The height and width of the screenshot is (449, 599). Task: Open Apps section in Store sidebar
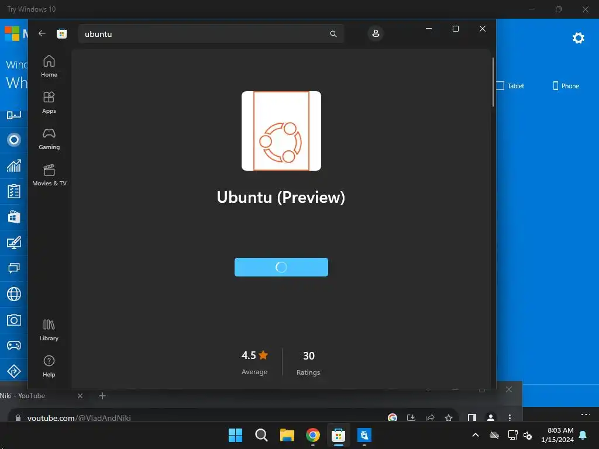(x=49, y=102)
